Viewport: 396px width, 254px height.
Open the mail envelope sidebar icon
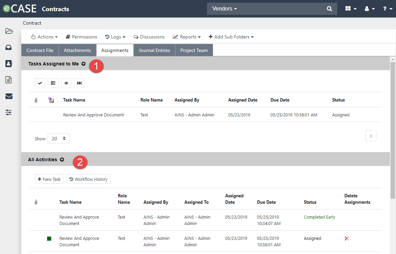pos(9,96)
